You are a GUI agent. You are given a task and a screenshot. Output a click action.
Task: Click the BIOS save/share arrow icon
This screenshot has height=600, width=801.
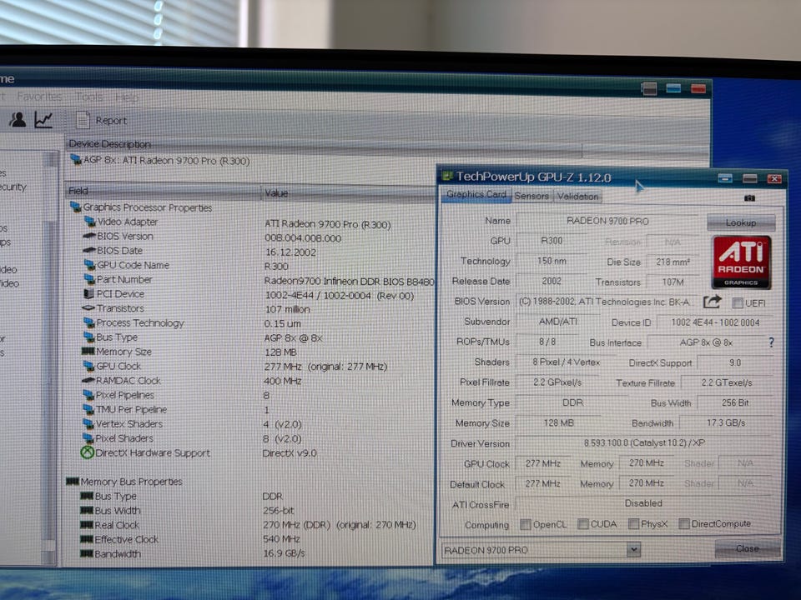click(x=712, y=302)
